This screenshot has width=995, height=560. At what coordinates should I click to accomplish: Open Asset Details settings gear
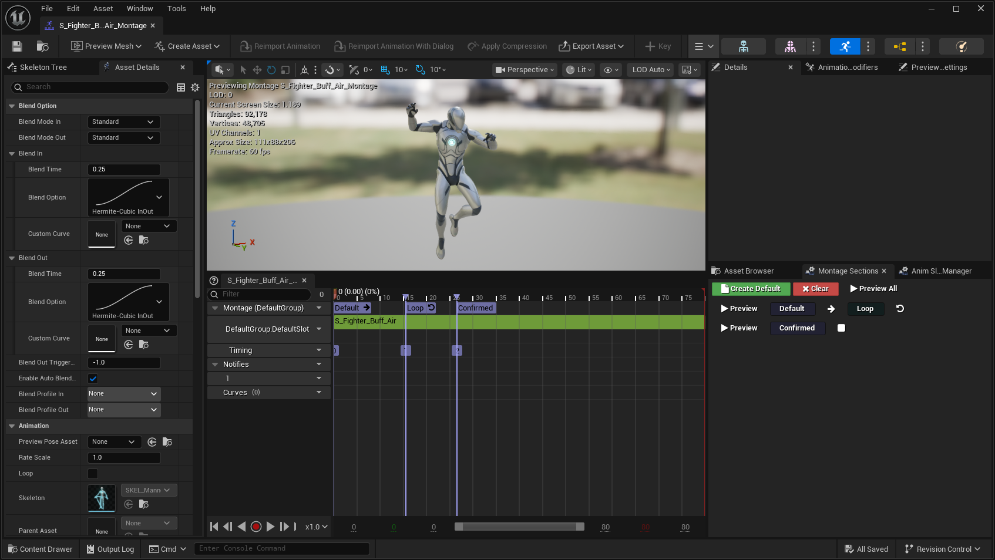[195, 87]
